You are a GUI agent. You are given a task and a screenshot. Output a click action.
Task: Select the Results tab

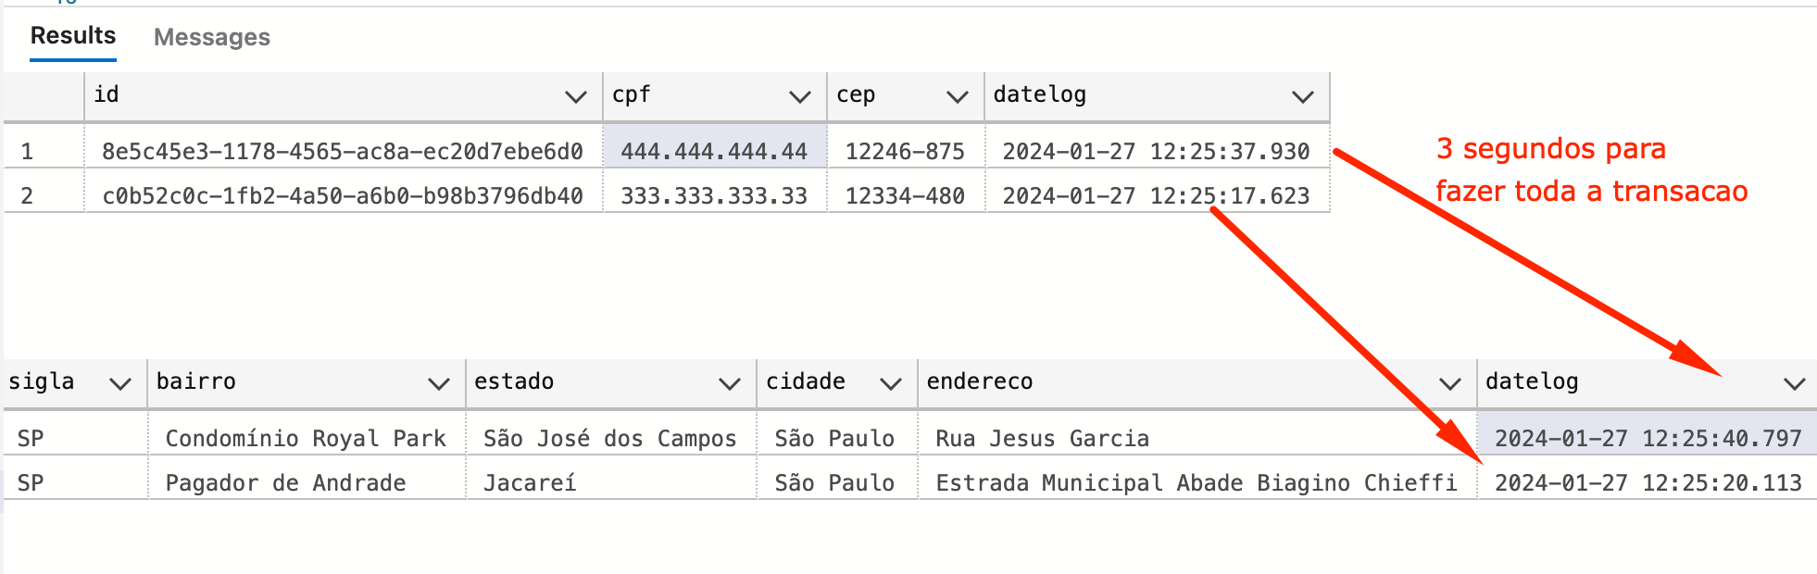73,36
